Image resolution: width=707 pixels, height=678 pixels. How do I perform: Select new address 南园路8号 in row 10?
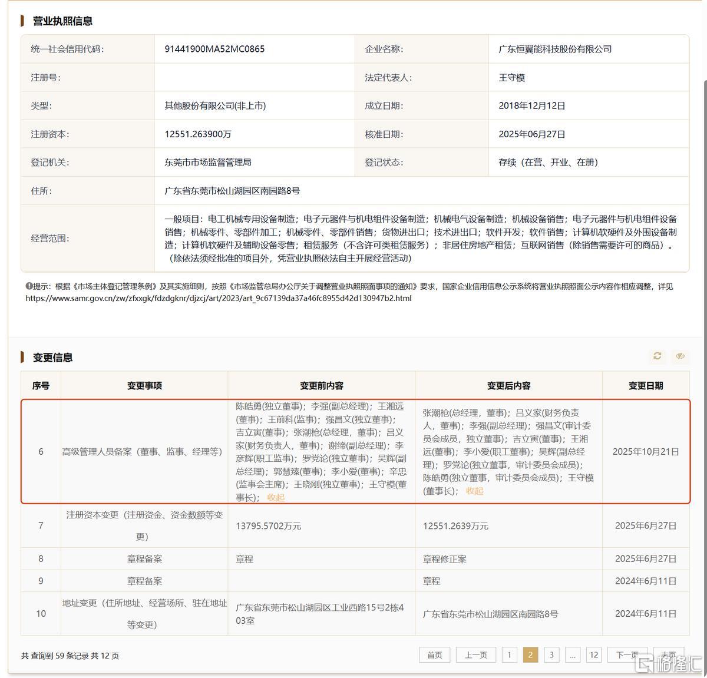click(x=490, y=614)
